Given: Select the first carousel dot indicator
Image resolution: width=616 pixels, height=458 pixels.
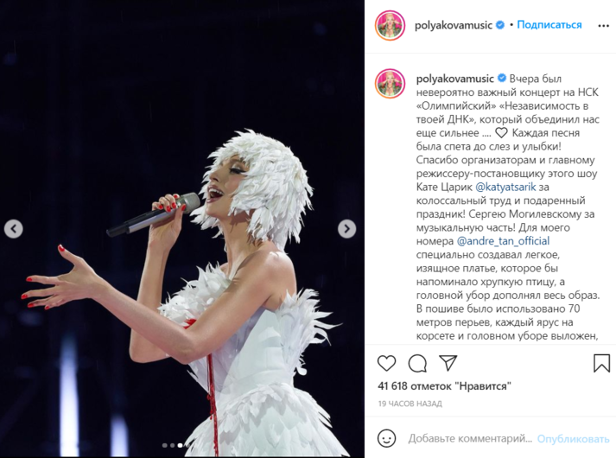Looking at the screenshot, I should coord(165,445).
